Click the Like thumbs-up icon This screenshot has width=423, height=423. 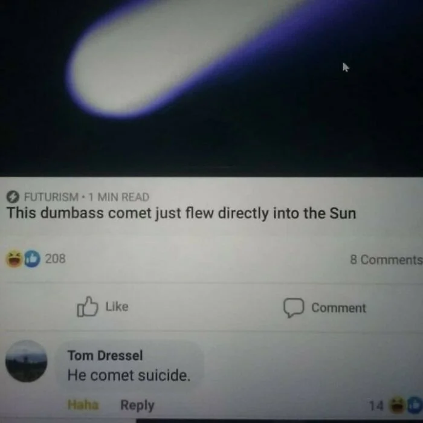coord(87,307)
